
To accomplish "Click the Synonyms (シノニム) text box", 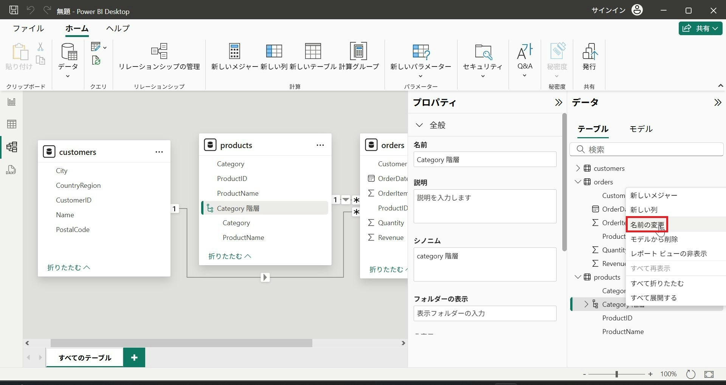I will pos(485,264).
